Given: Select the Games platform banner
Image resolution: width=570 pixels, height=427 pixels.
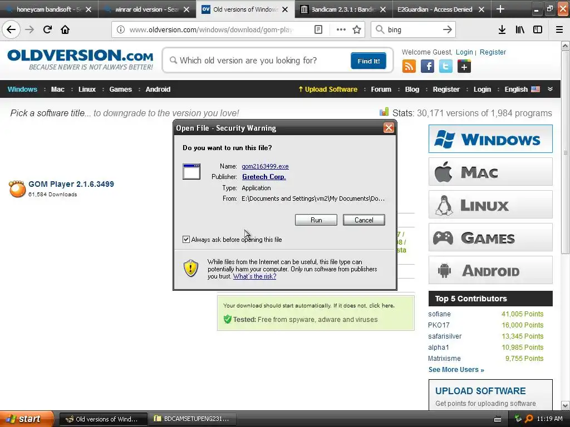Looking at the screenshot, I should [x=490, y=237].
